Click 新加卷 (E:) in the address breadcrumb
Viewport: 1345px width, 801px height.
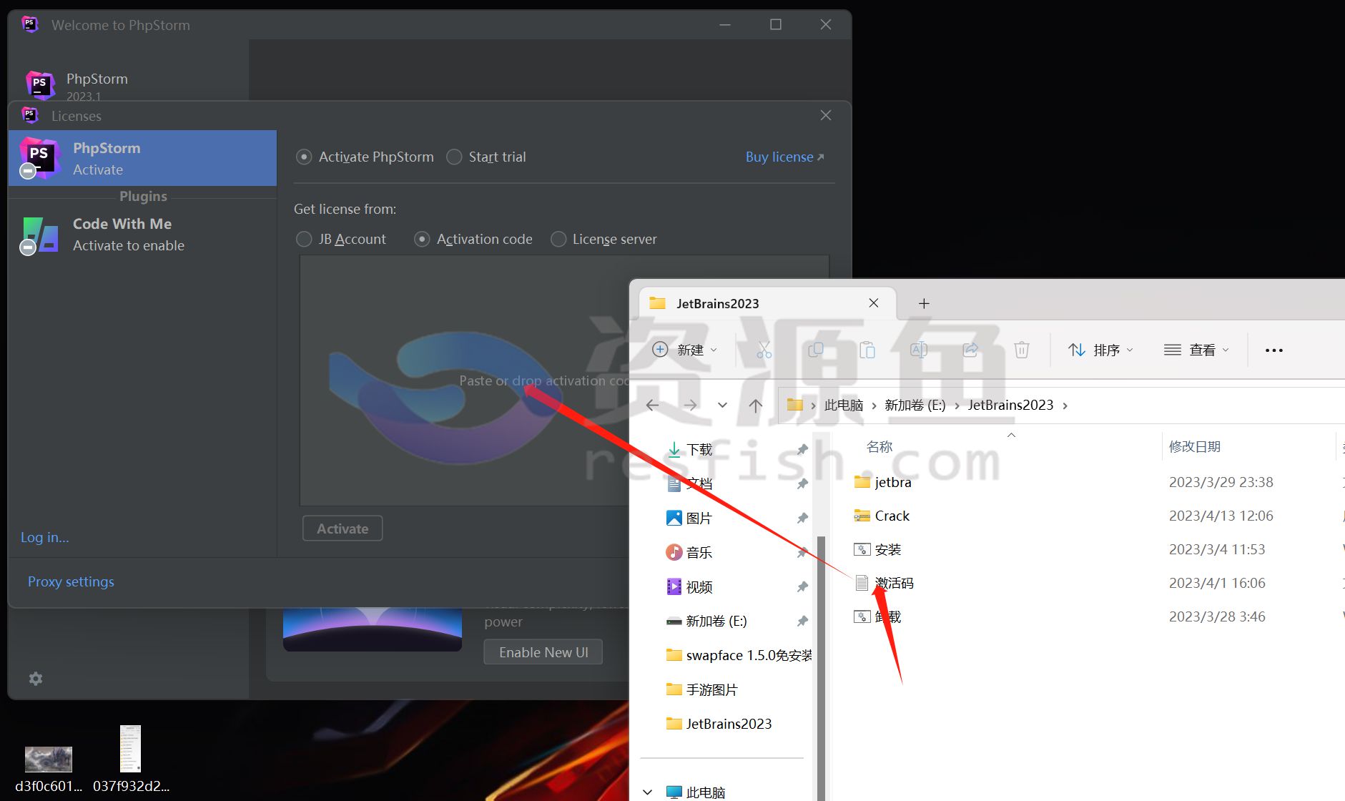point(915,405)
